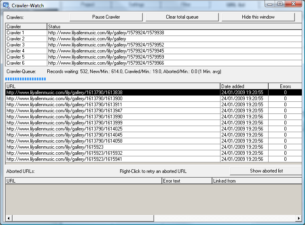Close the Crawler-Watch window
Viewport: 305px width, 225px height.
(x=293, y=4)
